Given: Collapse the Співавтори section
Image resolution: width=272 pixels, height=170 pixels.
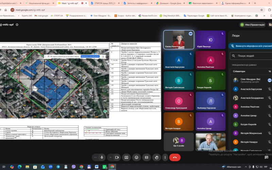Looking at the screenshot, I should 252,71.
